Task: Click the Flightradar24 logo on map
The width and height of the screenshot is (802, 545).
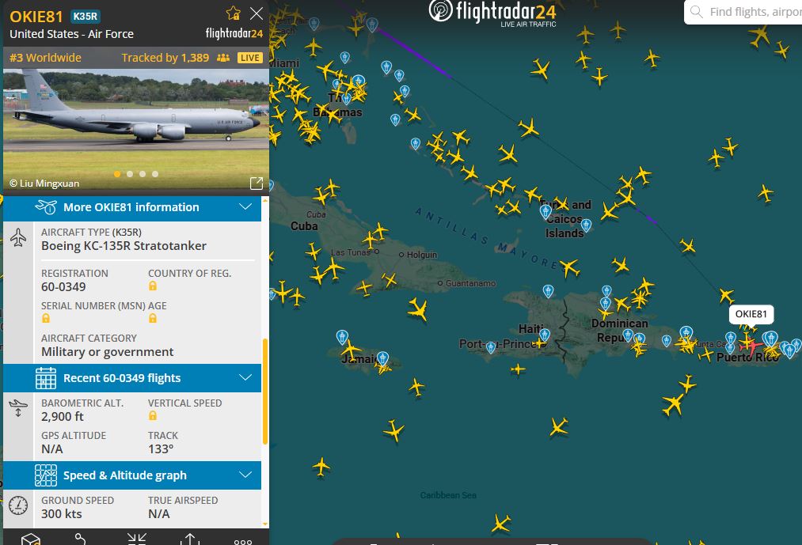Action: pyautogui.click(x=492, y=13)
